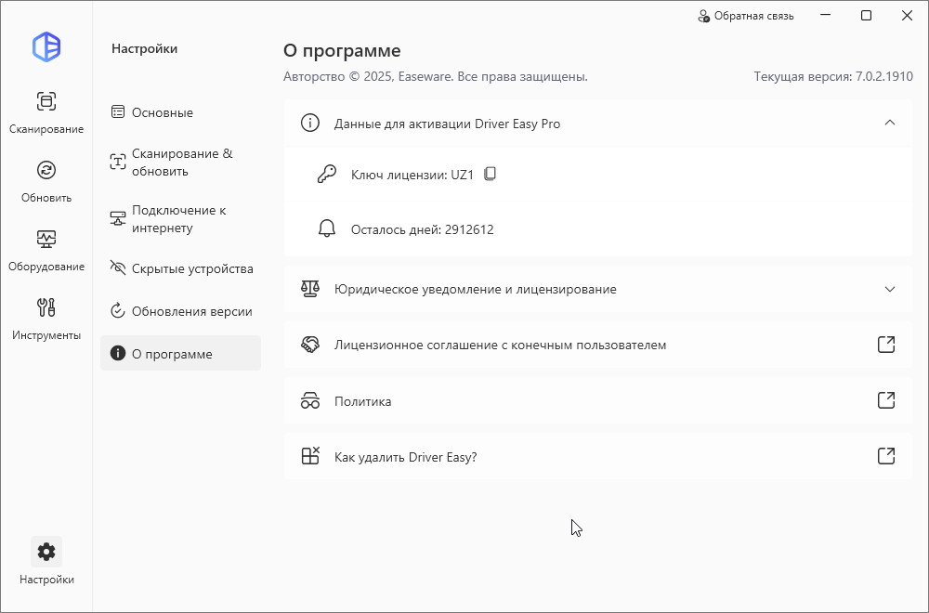Click the refresh-check icon of Обновления версии
This screenshot has height=613, width=929.
pyautogui.click(x=118, y=310)
